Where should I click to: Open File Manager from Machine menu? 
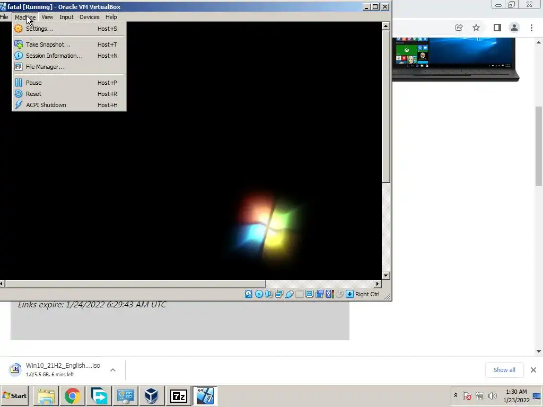coord(69,67)
